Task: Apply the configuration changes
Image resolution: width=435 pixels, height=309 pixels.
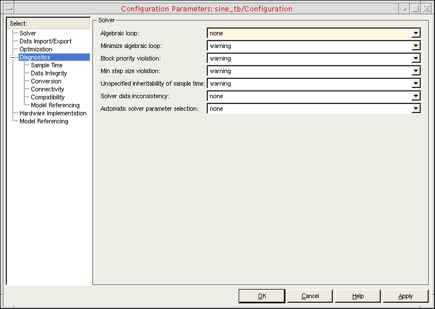Action: click(x=405, y=296)
